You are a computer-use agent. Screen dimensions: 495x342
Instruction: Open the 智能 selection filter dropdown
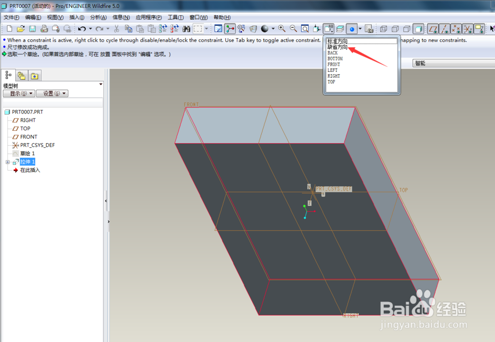pyautogui.click(x=453, y=63)
